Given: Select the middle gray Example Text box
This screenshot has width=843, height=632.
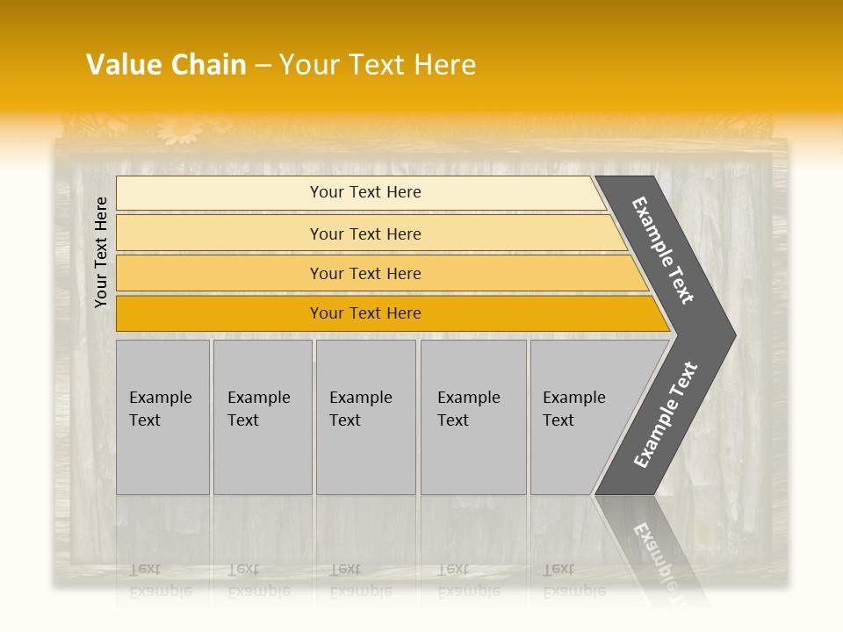Looking at the screenshot, I should (365, 417).
